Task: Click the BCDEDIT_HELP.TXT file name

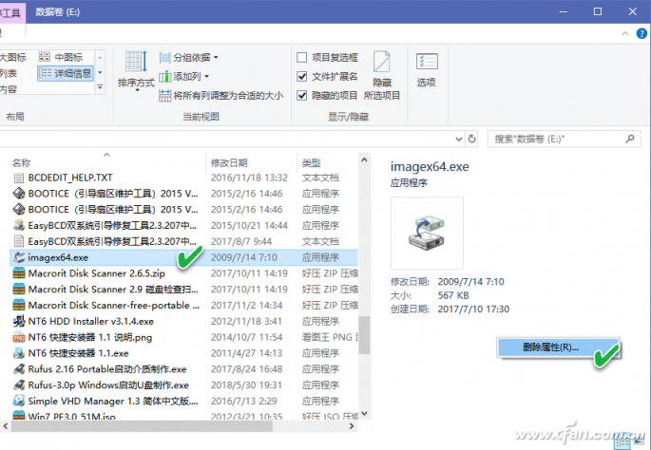Action: 70,178
